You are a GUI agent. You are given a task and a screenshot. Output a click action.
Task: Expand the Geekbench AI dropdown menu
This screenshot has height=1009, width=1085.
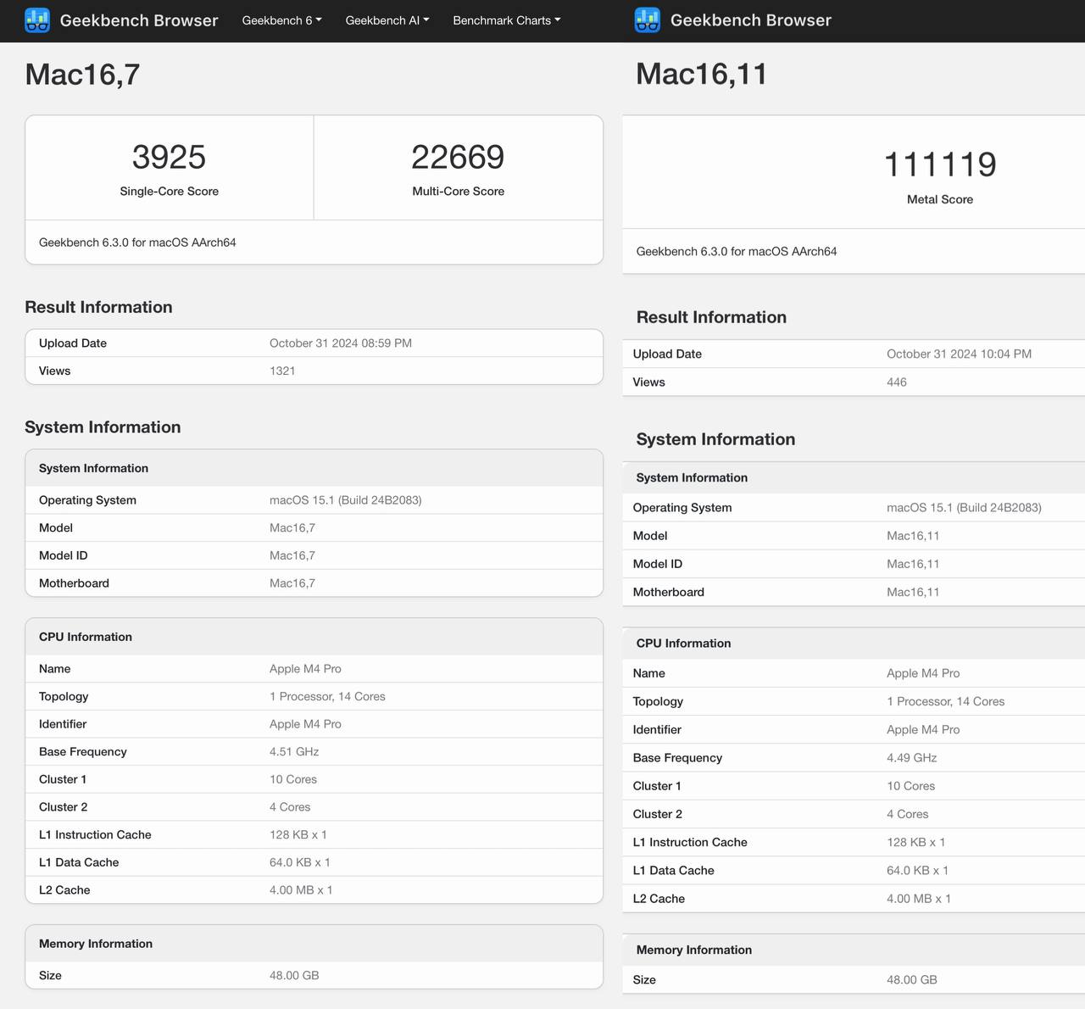pyautogui.click(x=387, y=20)
